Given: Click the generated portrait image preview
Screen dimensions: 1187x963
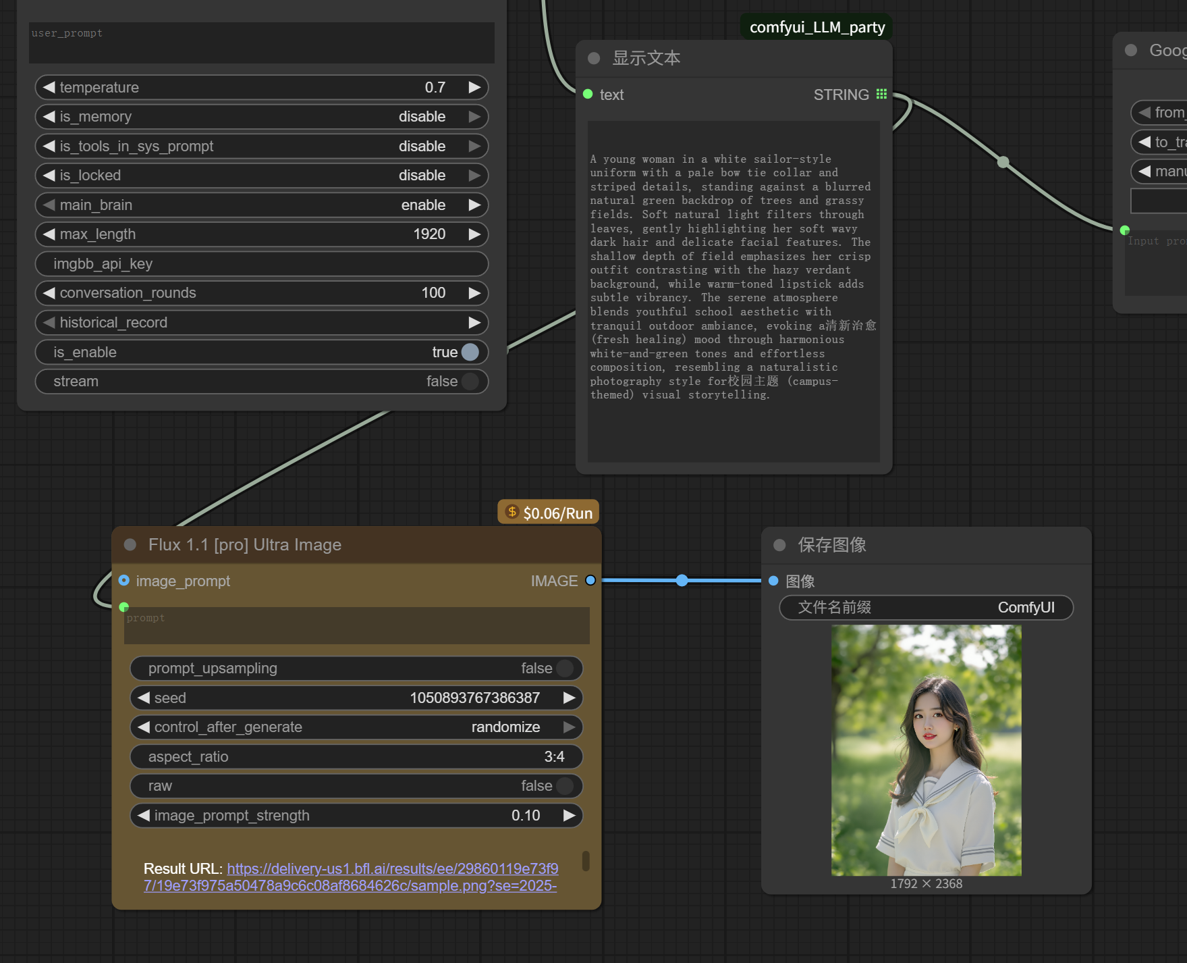Looking at the screenshot, I should (x=926, y=750).
